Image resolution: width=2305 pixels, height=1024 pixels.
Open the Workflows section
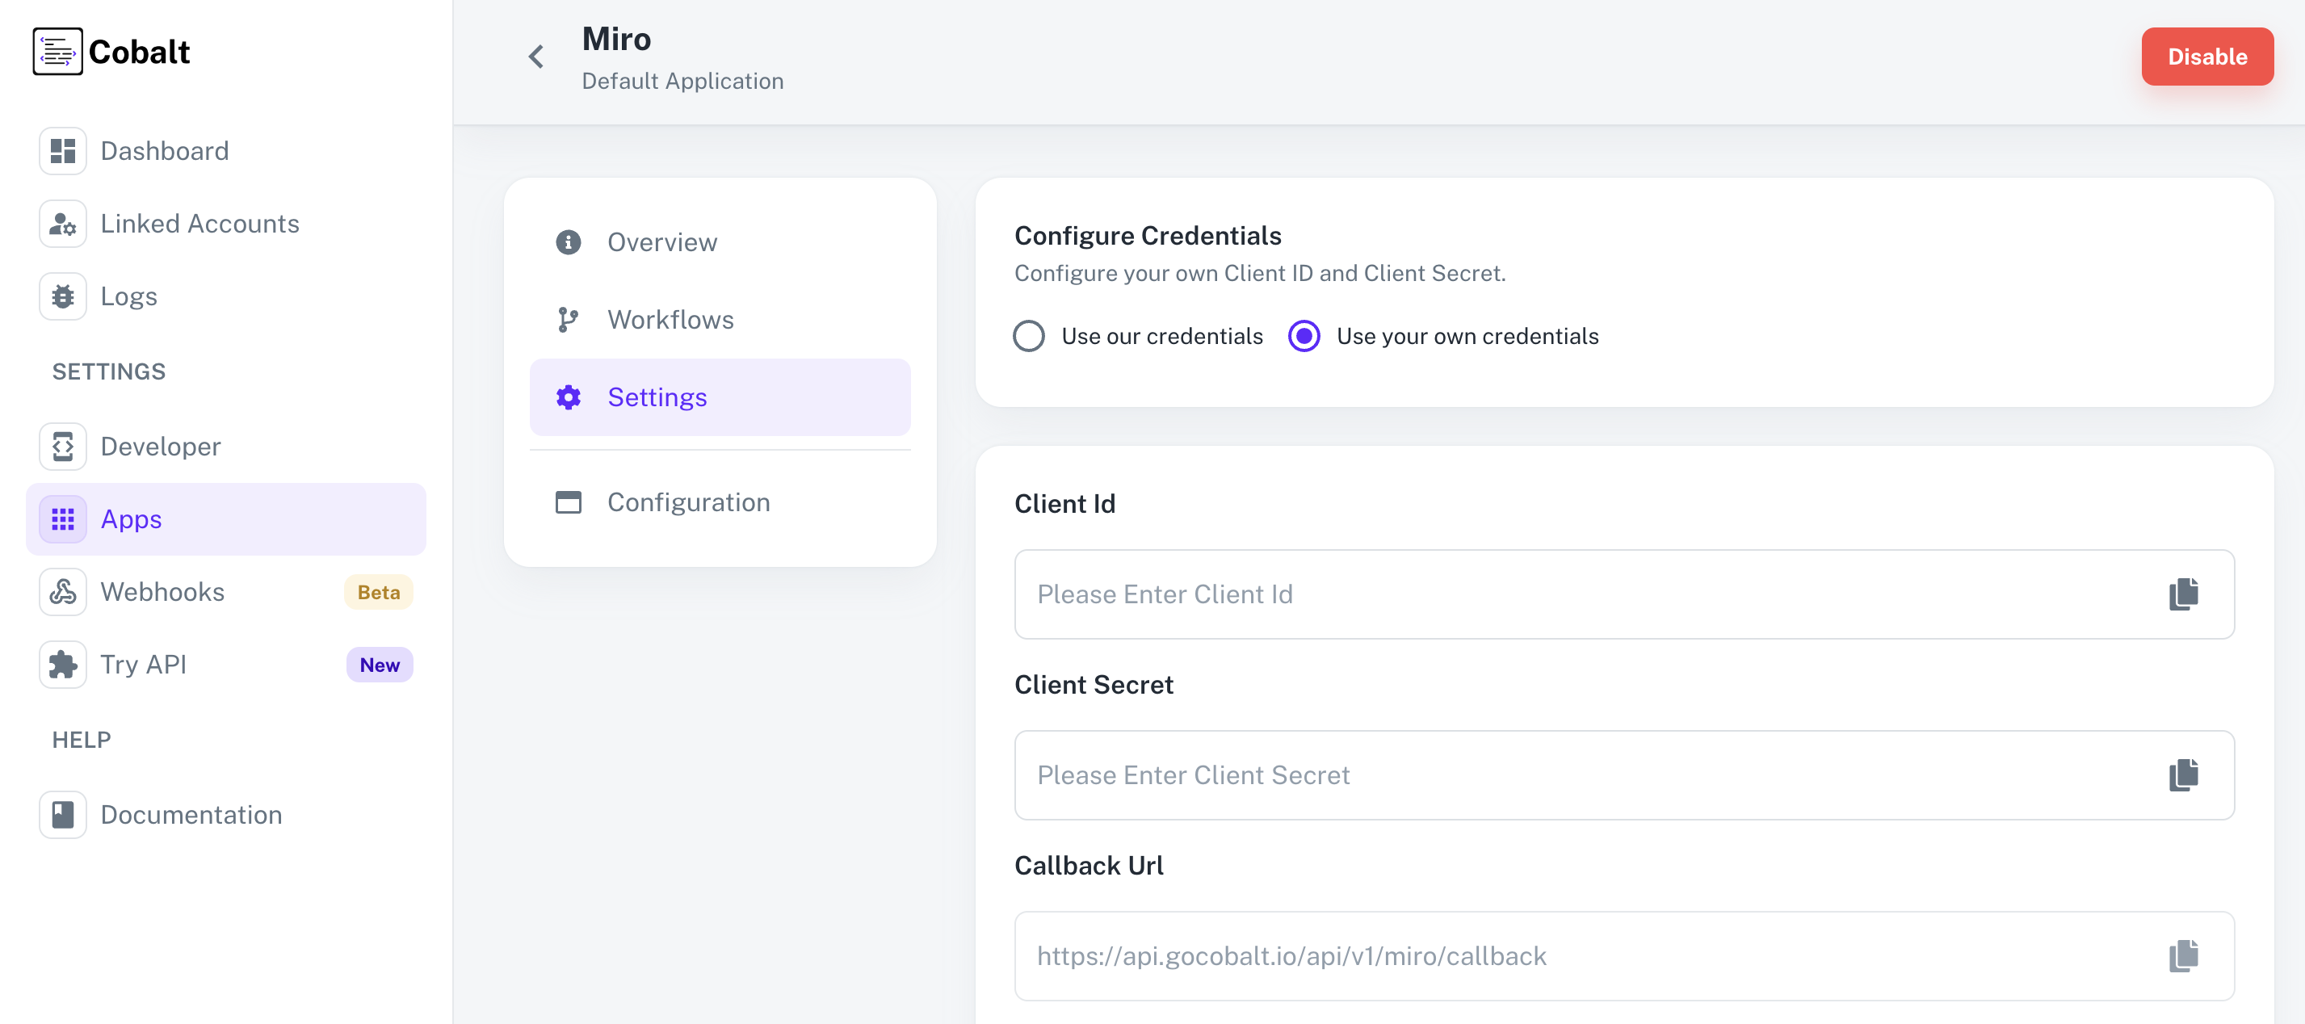click(x=670, y=319)
